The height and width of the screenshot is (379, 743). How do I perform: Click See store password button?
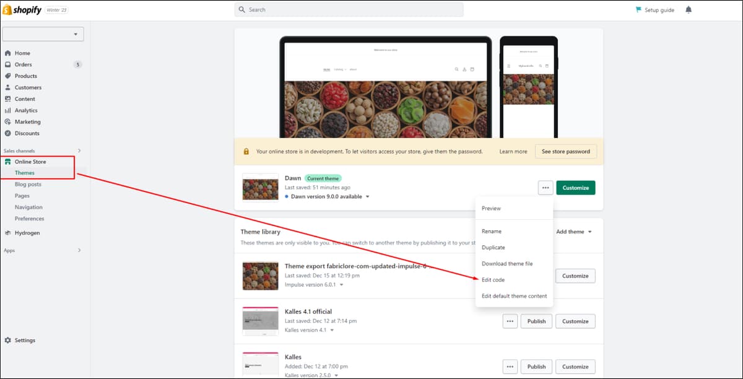(x=565, y=151)
